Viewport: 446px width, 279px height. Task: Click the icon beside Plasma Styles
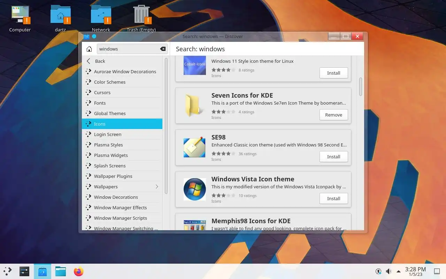click(89, 145)
